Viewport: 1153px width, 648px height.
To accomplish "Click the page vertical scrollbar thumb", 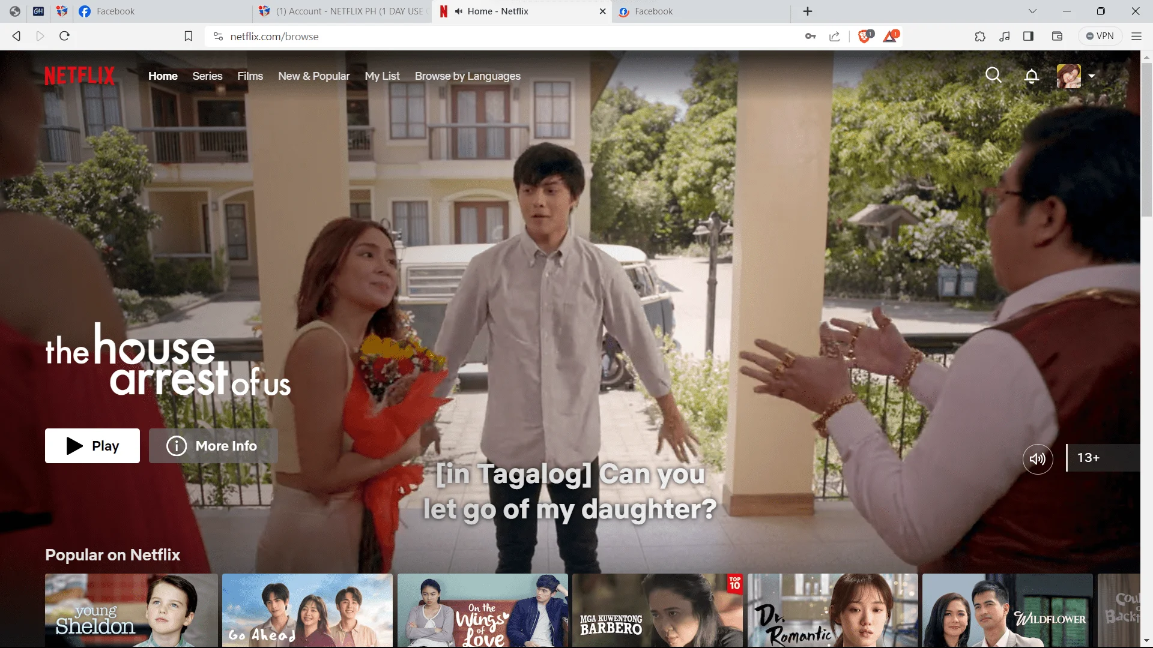I will click(1146, 139).
